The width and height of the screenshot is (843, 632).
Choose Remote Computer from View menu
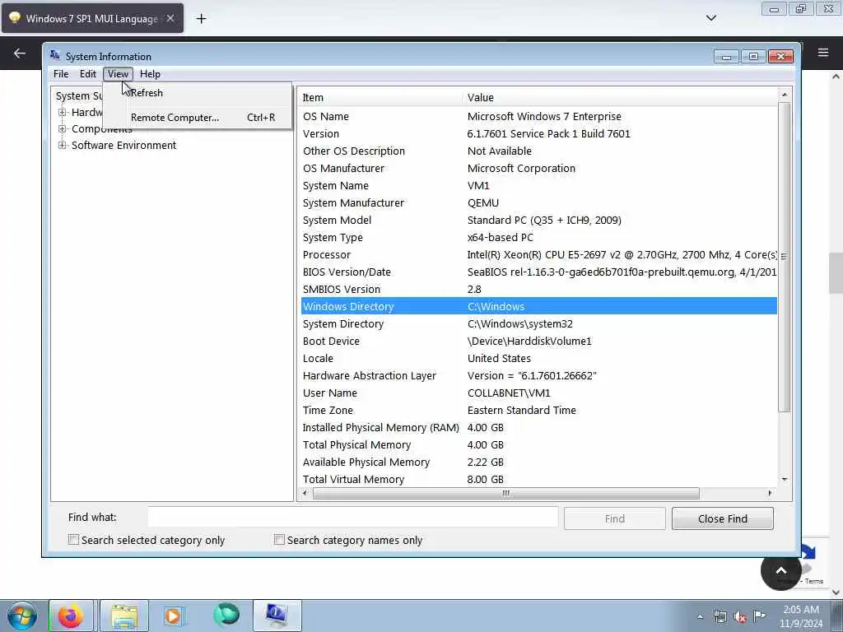pyautogui.click(x=198, y=117)
